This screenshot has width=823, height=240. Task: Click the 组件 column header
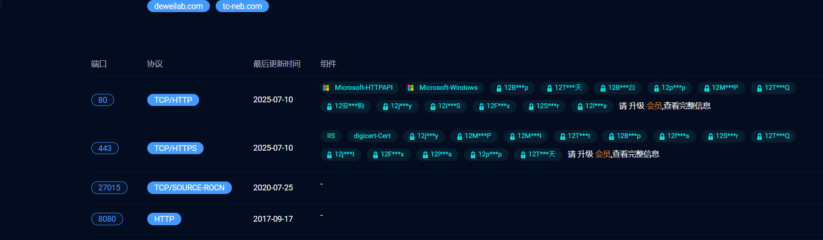328,64
